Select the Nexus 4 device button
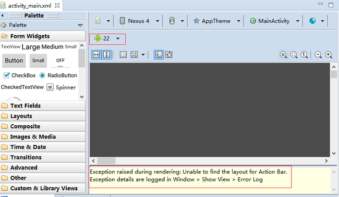Screen dimensions: 339x197 pos(135,21)
